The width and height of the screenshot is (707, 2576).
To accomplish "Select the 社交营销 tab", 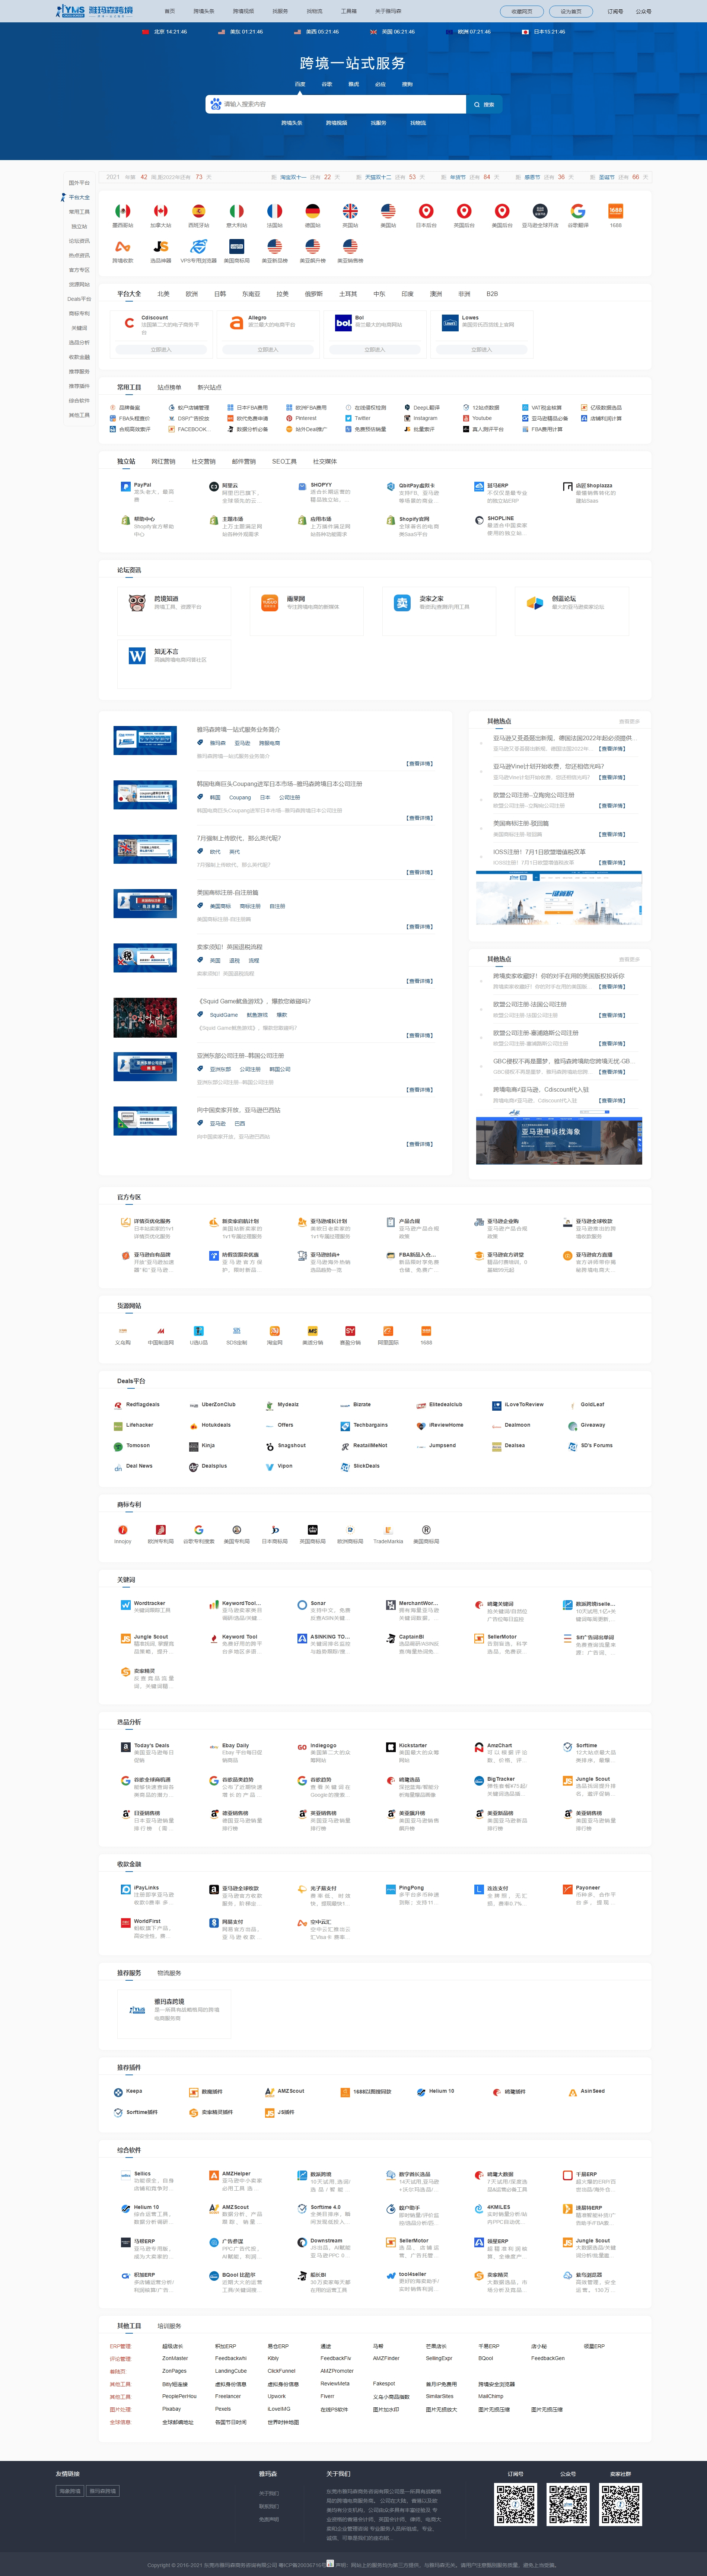I will pos(204,462).
